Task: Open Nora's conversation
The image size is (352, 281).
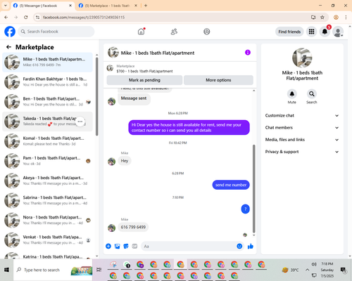Action: point(47,220)
